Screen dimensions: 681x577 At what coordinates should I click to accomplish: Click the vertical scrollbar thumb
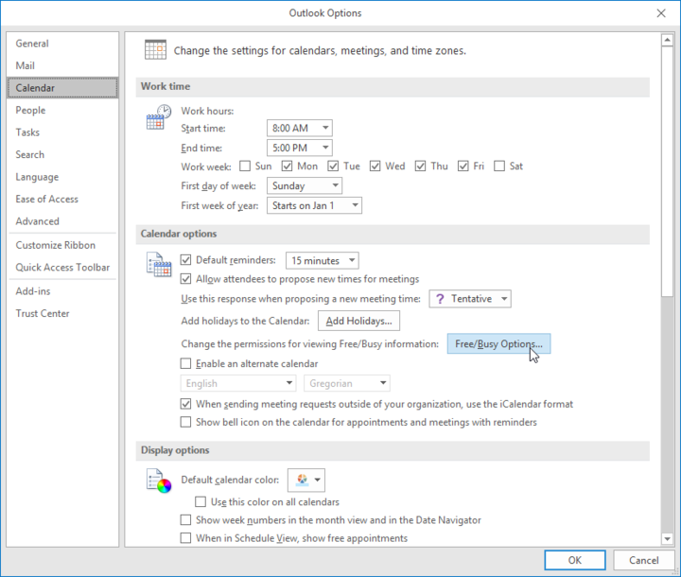(667, 171)
